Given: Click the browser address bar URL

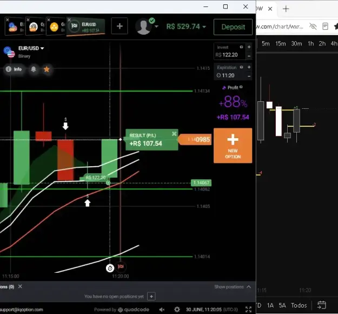Looking at the screenshot, I should pyautogui.click(x=280, y=27).
